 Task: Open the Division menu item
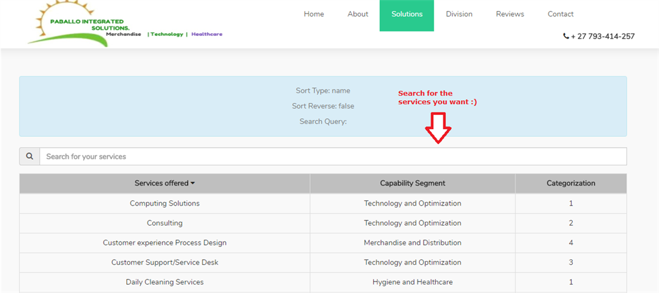pos(459,14)
